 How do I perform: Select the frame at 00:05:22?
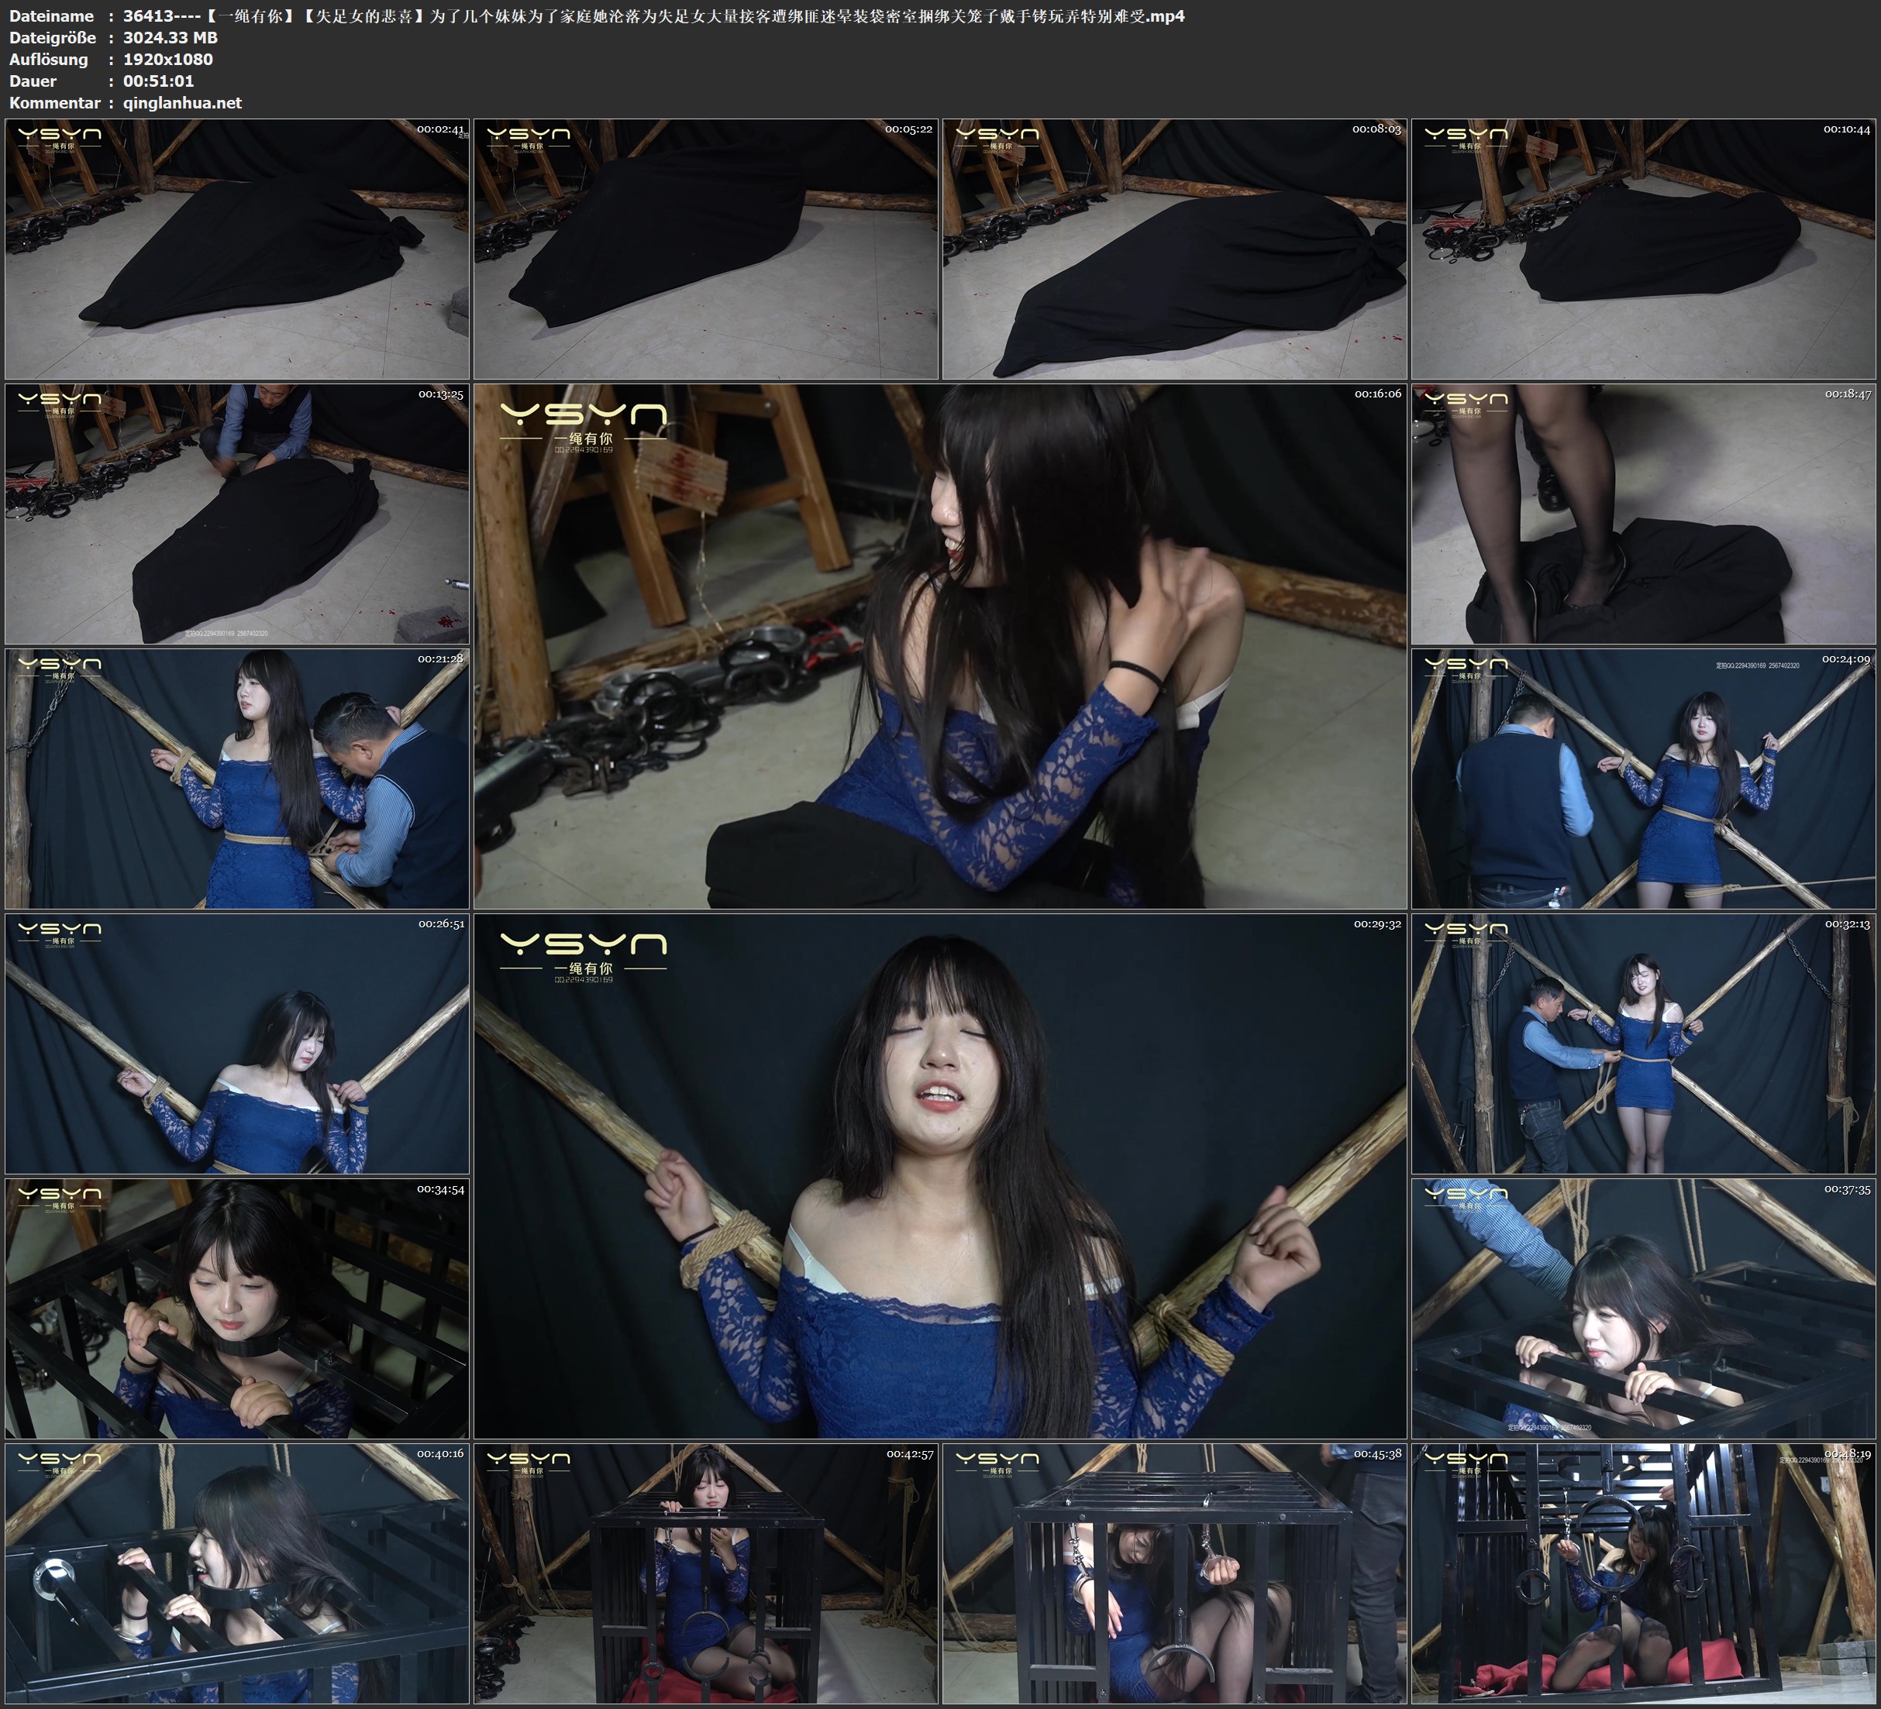click(705, 249)
